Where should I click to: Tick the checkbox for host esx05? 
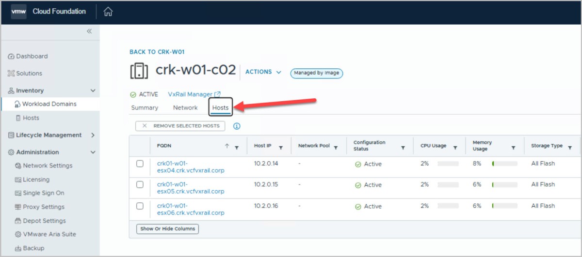point(140,184)
